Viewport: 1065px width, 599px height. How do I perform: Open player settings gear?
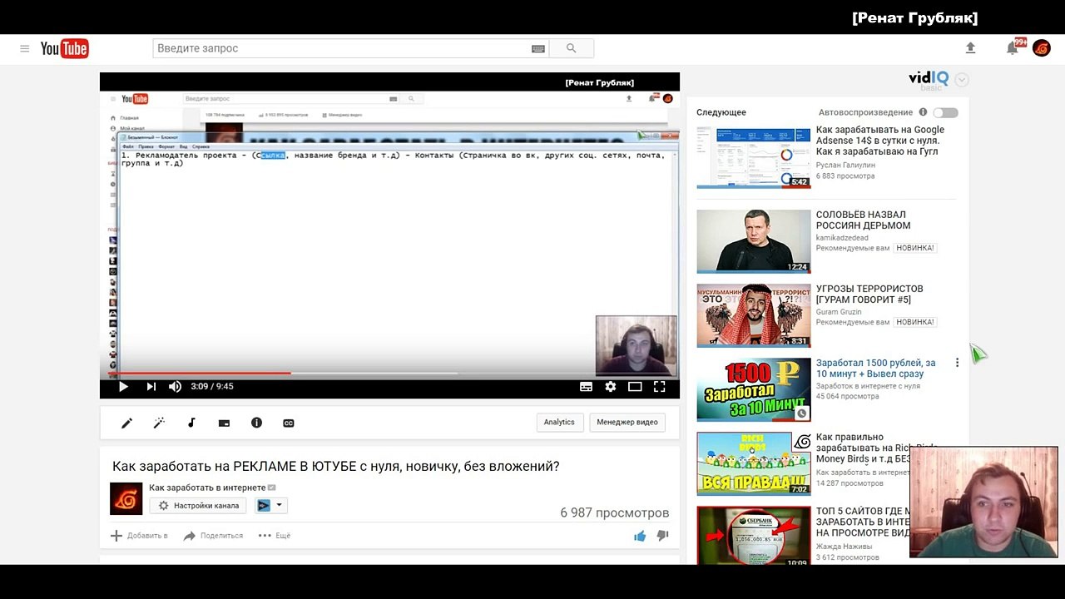pyautogui.click(x=611, y=386)
